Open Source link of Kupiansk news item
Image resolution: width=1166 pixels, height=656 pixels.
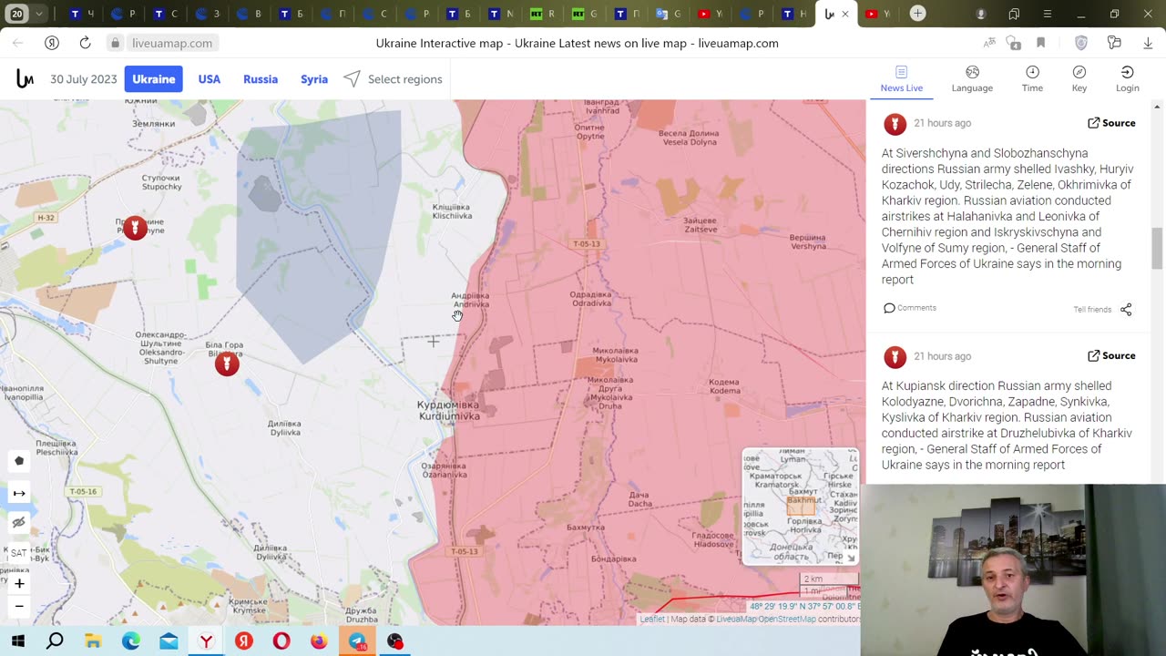click(x=1111, y=356)
